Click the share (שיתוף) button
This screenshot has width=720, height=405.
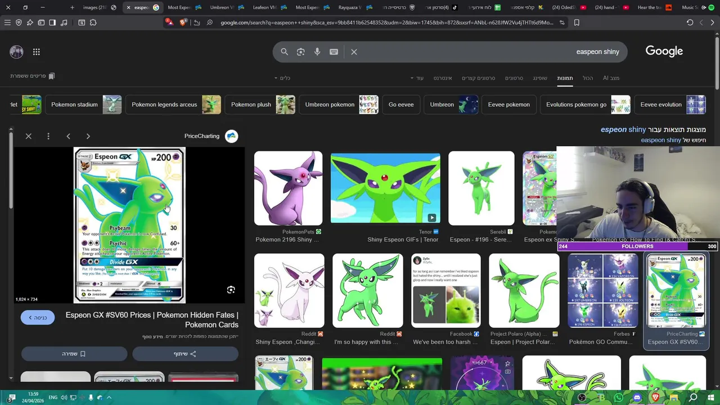[185, 354]
